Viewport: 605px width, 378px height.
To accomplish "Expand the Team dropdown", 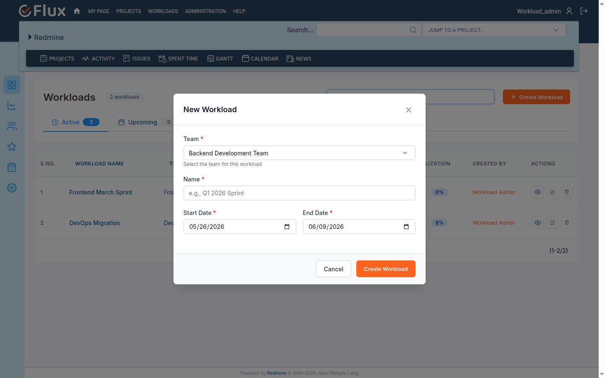I will point(299,153).
